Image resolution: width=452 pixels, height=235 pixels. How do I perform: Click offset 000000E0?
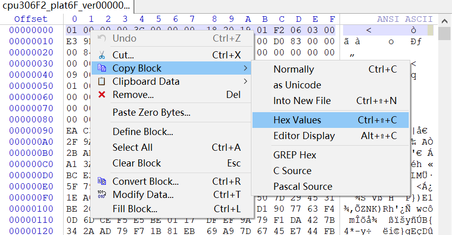pos(31,186)
